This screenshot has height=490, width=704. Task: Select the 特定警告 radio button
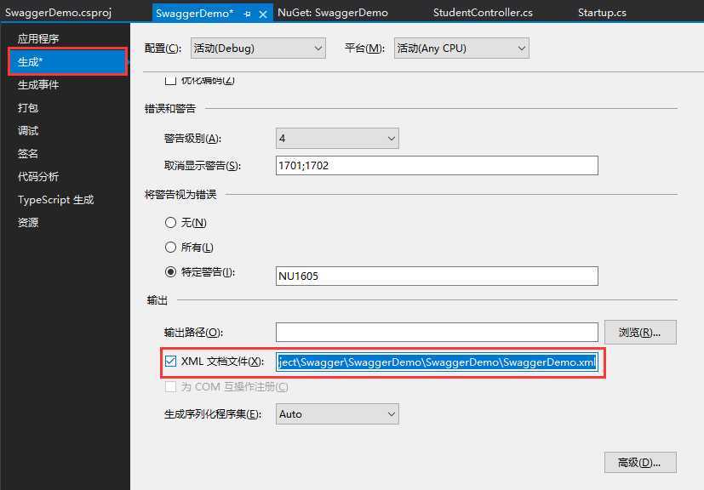coord(170,271)
